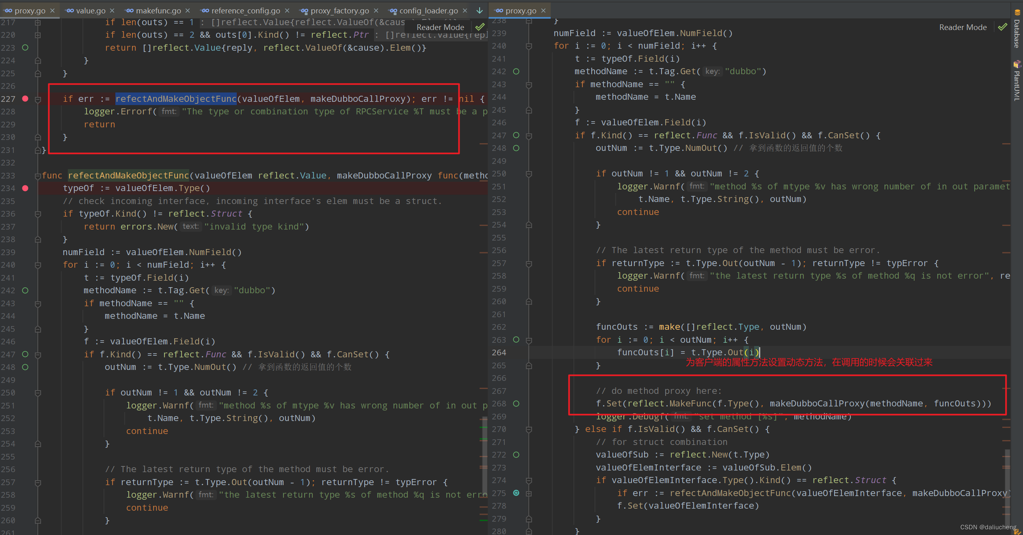This screenshot has height=535, width=1023.
Task: Click gutter marker on left line 223
Action: point(25,48)
